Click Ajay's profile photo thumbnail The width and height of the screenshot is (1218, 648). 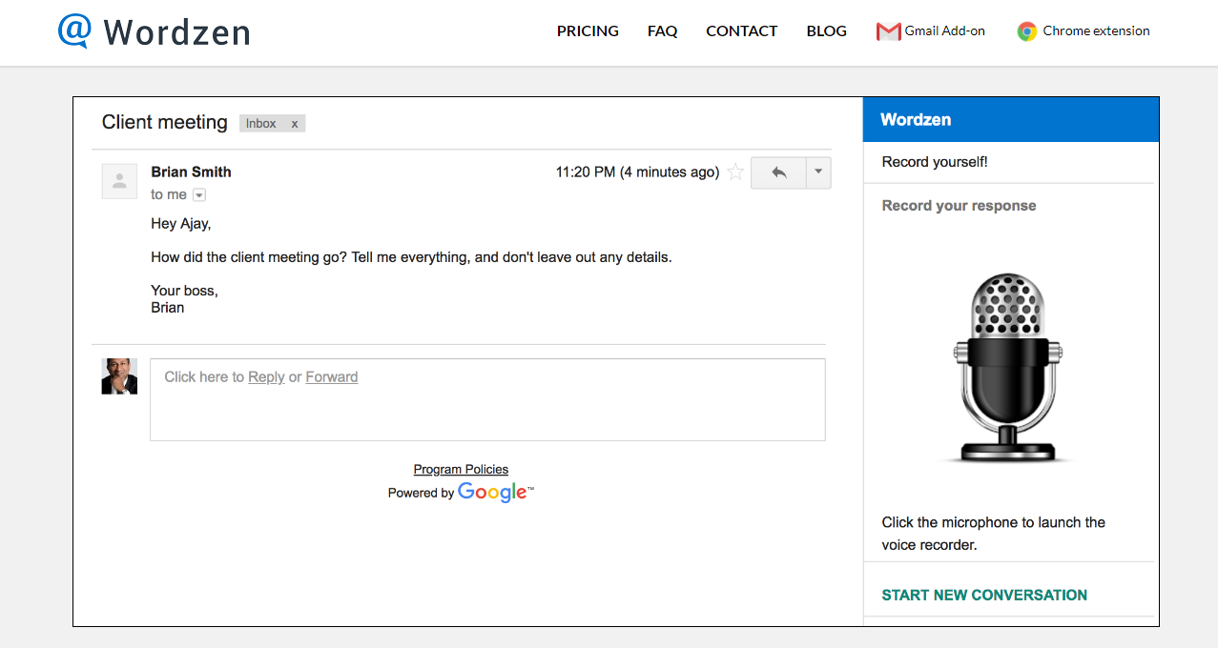tap(119, 376)
